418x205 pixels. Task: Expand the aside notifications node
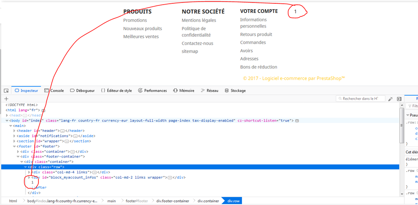pos(14,136)
